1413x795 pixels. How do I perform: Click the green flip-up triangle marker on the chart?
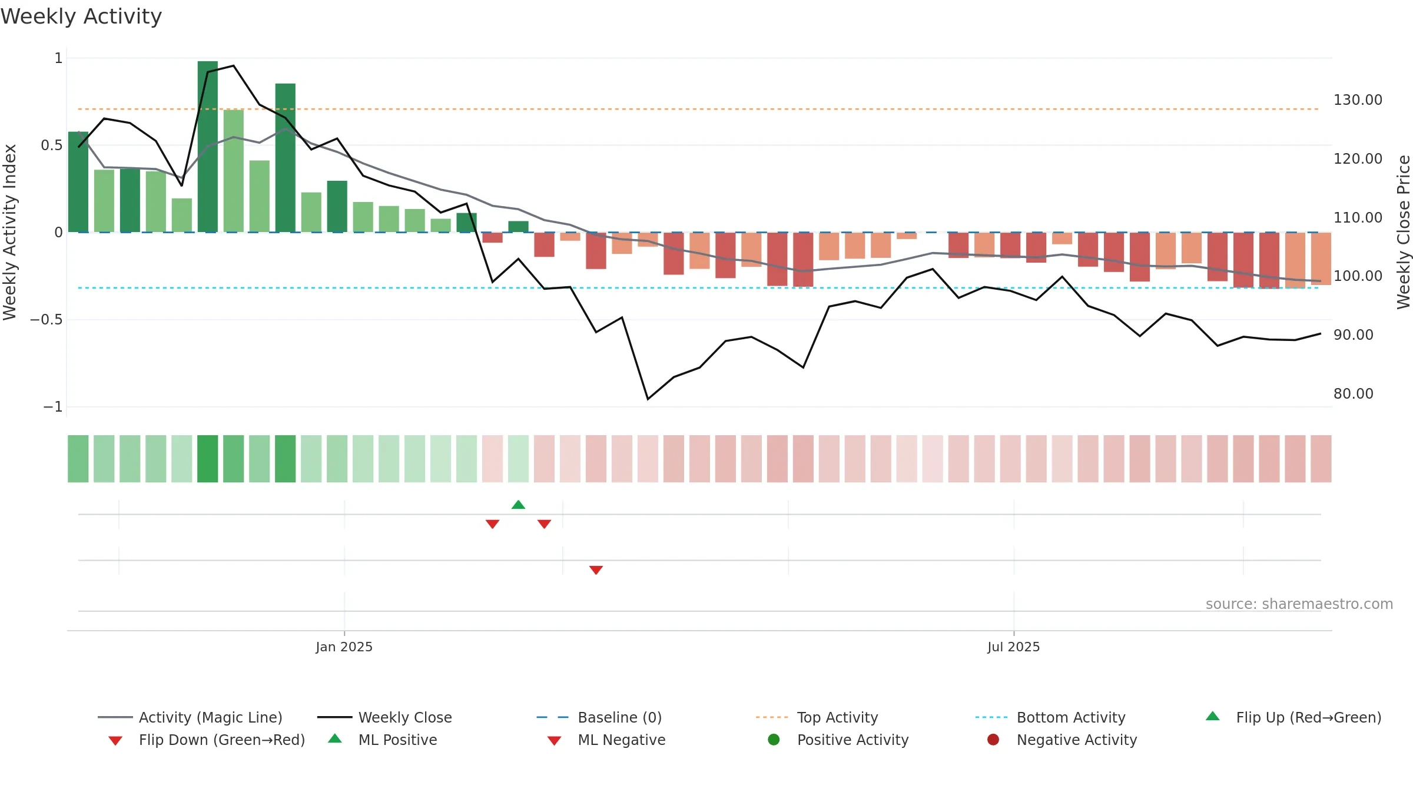(518, 505)
